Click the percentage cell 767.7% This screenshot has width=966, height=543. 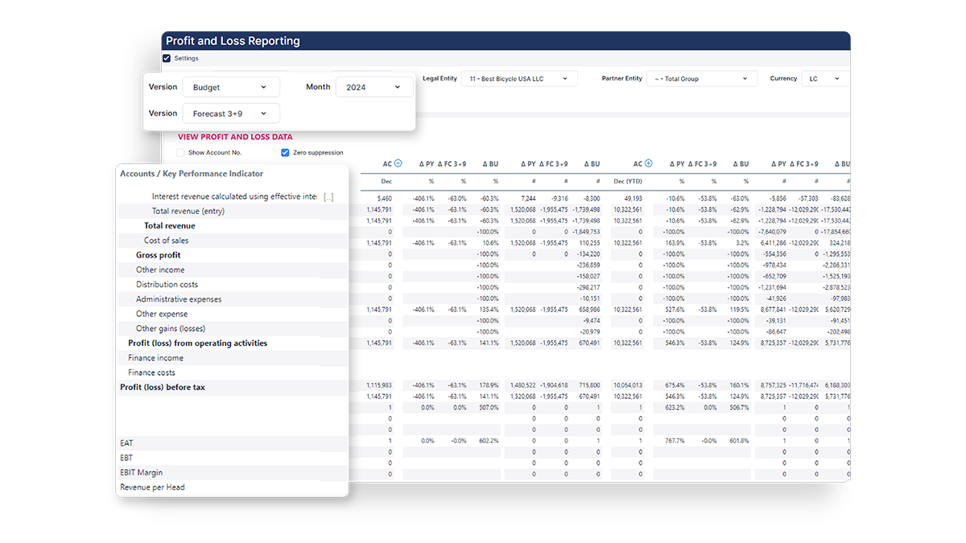click(675, 441)
